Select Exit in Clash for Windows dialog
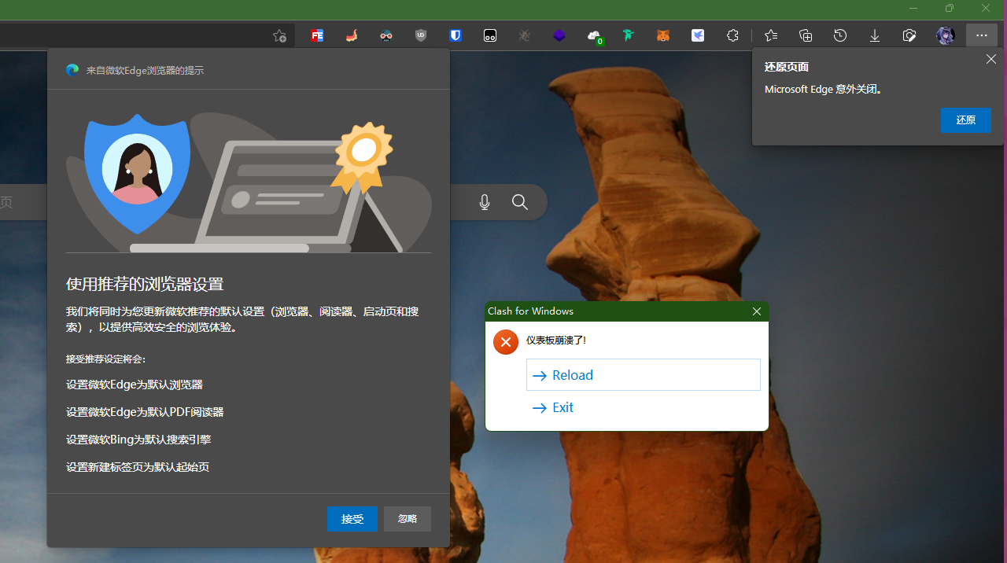 [x=644, y=407]
